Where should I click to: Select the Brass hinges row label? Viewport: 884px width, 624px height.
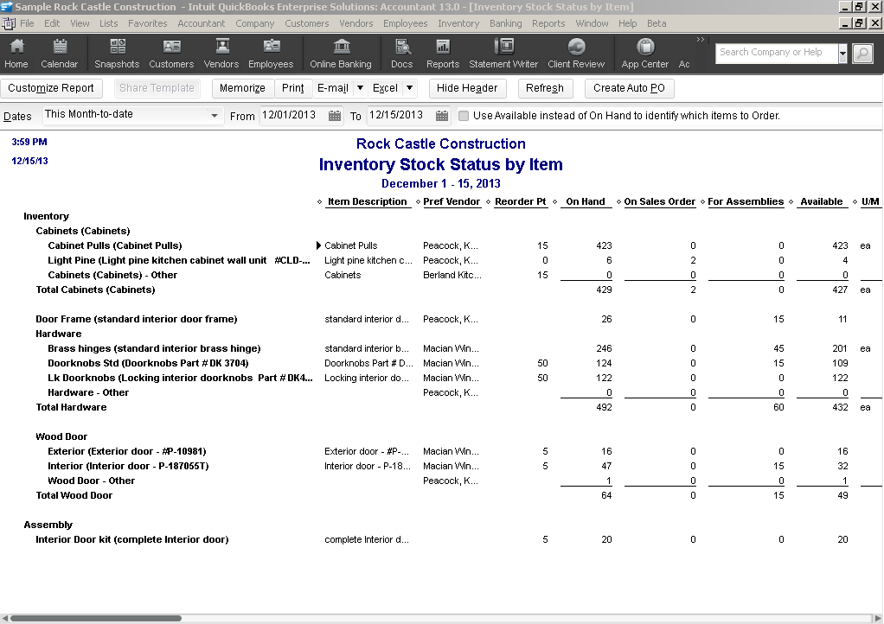pos(154,348)
